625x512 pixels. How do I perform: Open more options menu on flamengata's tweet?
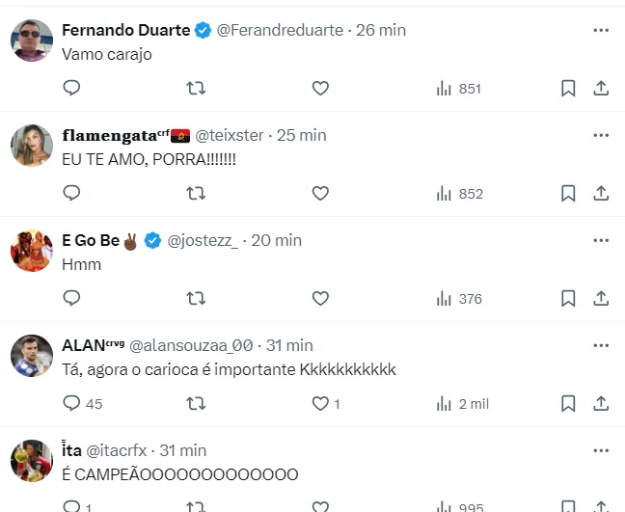click(x=601, y=135)
